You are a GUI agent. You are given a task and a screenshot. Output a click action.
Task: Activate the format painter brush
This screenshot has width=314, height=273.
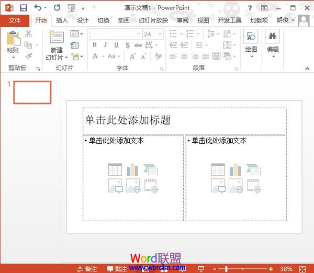pyautogui.click(x=29, y=56)
